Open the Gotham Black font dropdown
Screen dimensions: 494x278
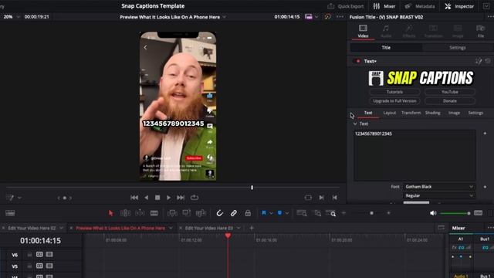439,187
